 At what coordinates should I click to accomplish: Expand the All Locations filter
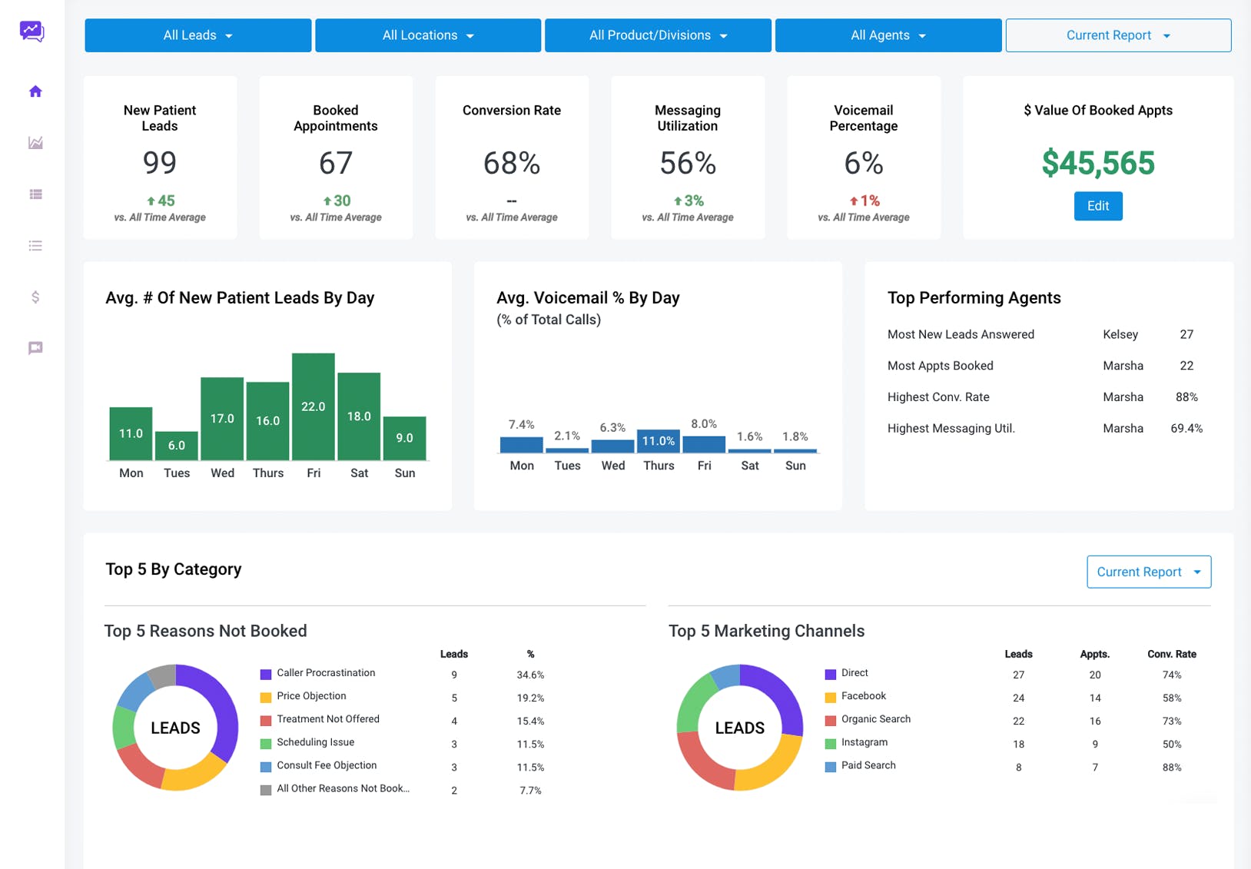point(428,35)
